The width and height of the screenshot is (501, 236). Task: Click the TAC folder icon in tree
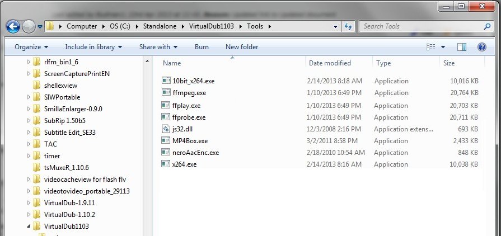(x=37, y=144)
